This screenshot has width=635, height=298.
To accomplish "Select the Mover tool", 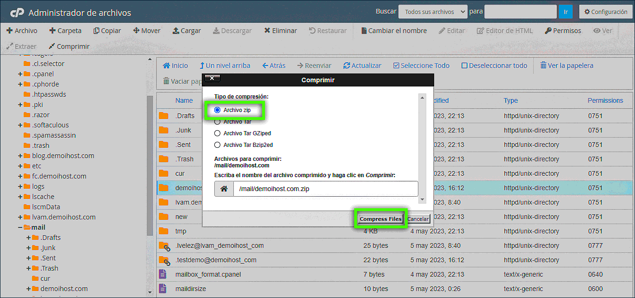I will 146,31.
